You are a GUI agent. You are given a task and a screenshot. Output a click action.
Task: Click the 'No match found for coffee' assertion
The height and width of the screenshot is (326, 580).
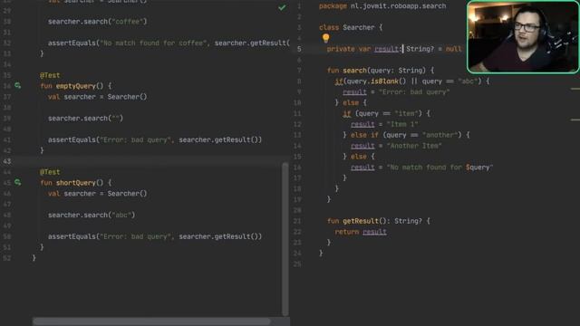169,43
